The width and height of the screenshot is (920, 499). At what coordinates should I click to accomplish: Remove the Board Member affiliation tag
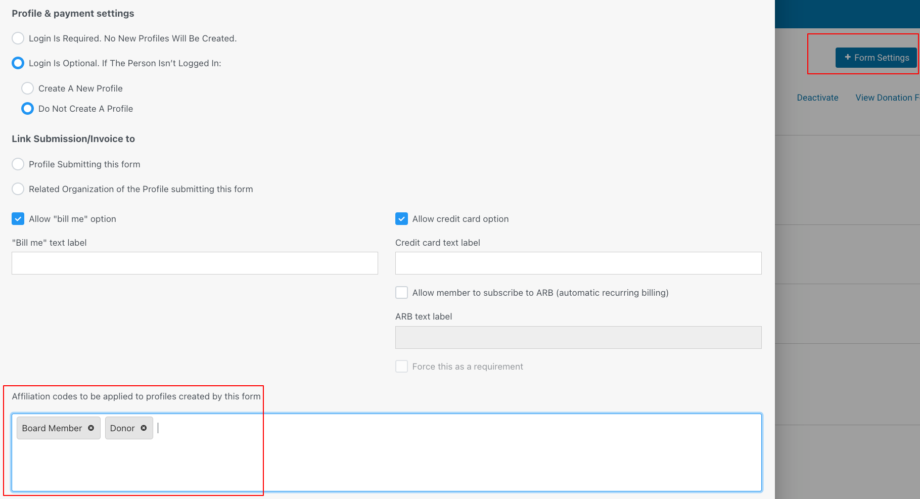pyautogui.click(x=91, y=428)
